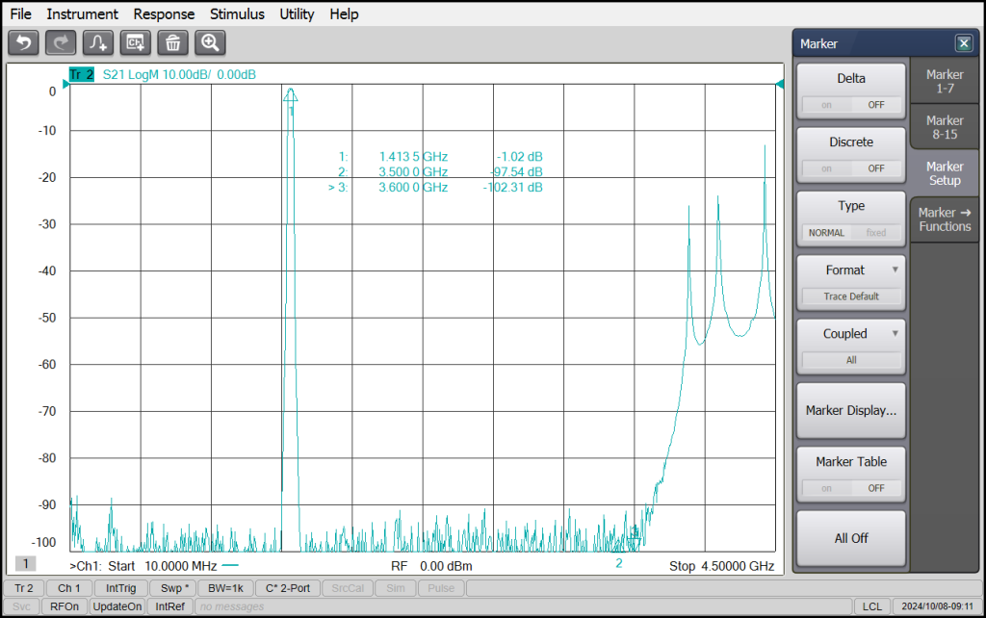The height and width of the screenshot is (618, 986).
Task: Click the LCL status indicator
Action: click(x=871, y=606)
